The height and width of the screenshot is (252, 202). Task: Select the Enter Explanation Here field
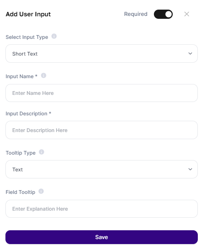click(102, 209)
